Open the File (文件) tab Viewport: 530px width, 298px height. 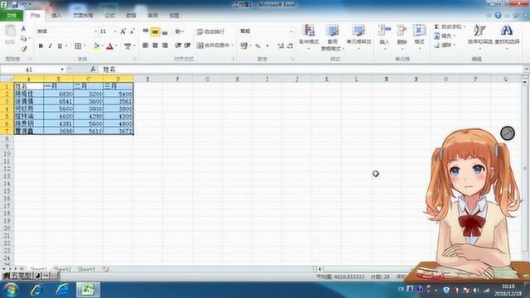click(x=12, y=16)
